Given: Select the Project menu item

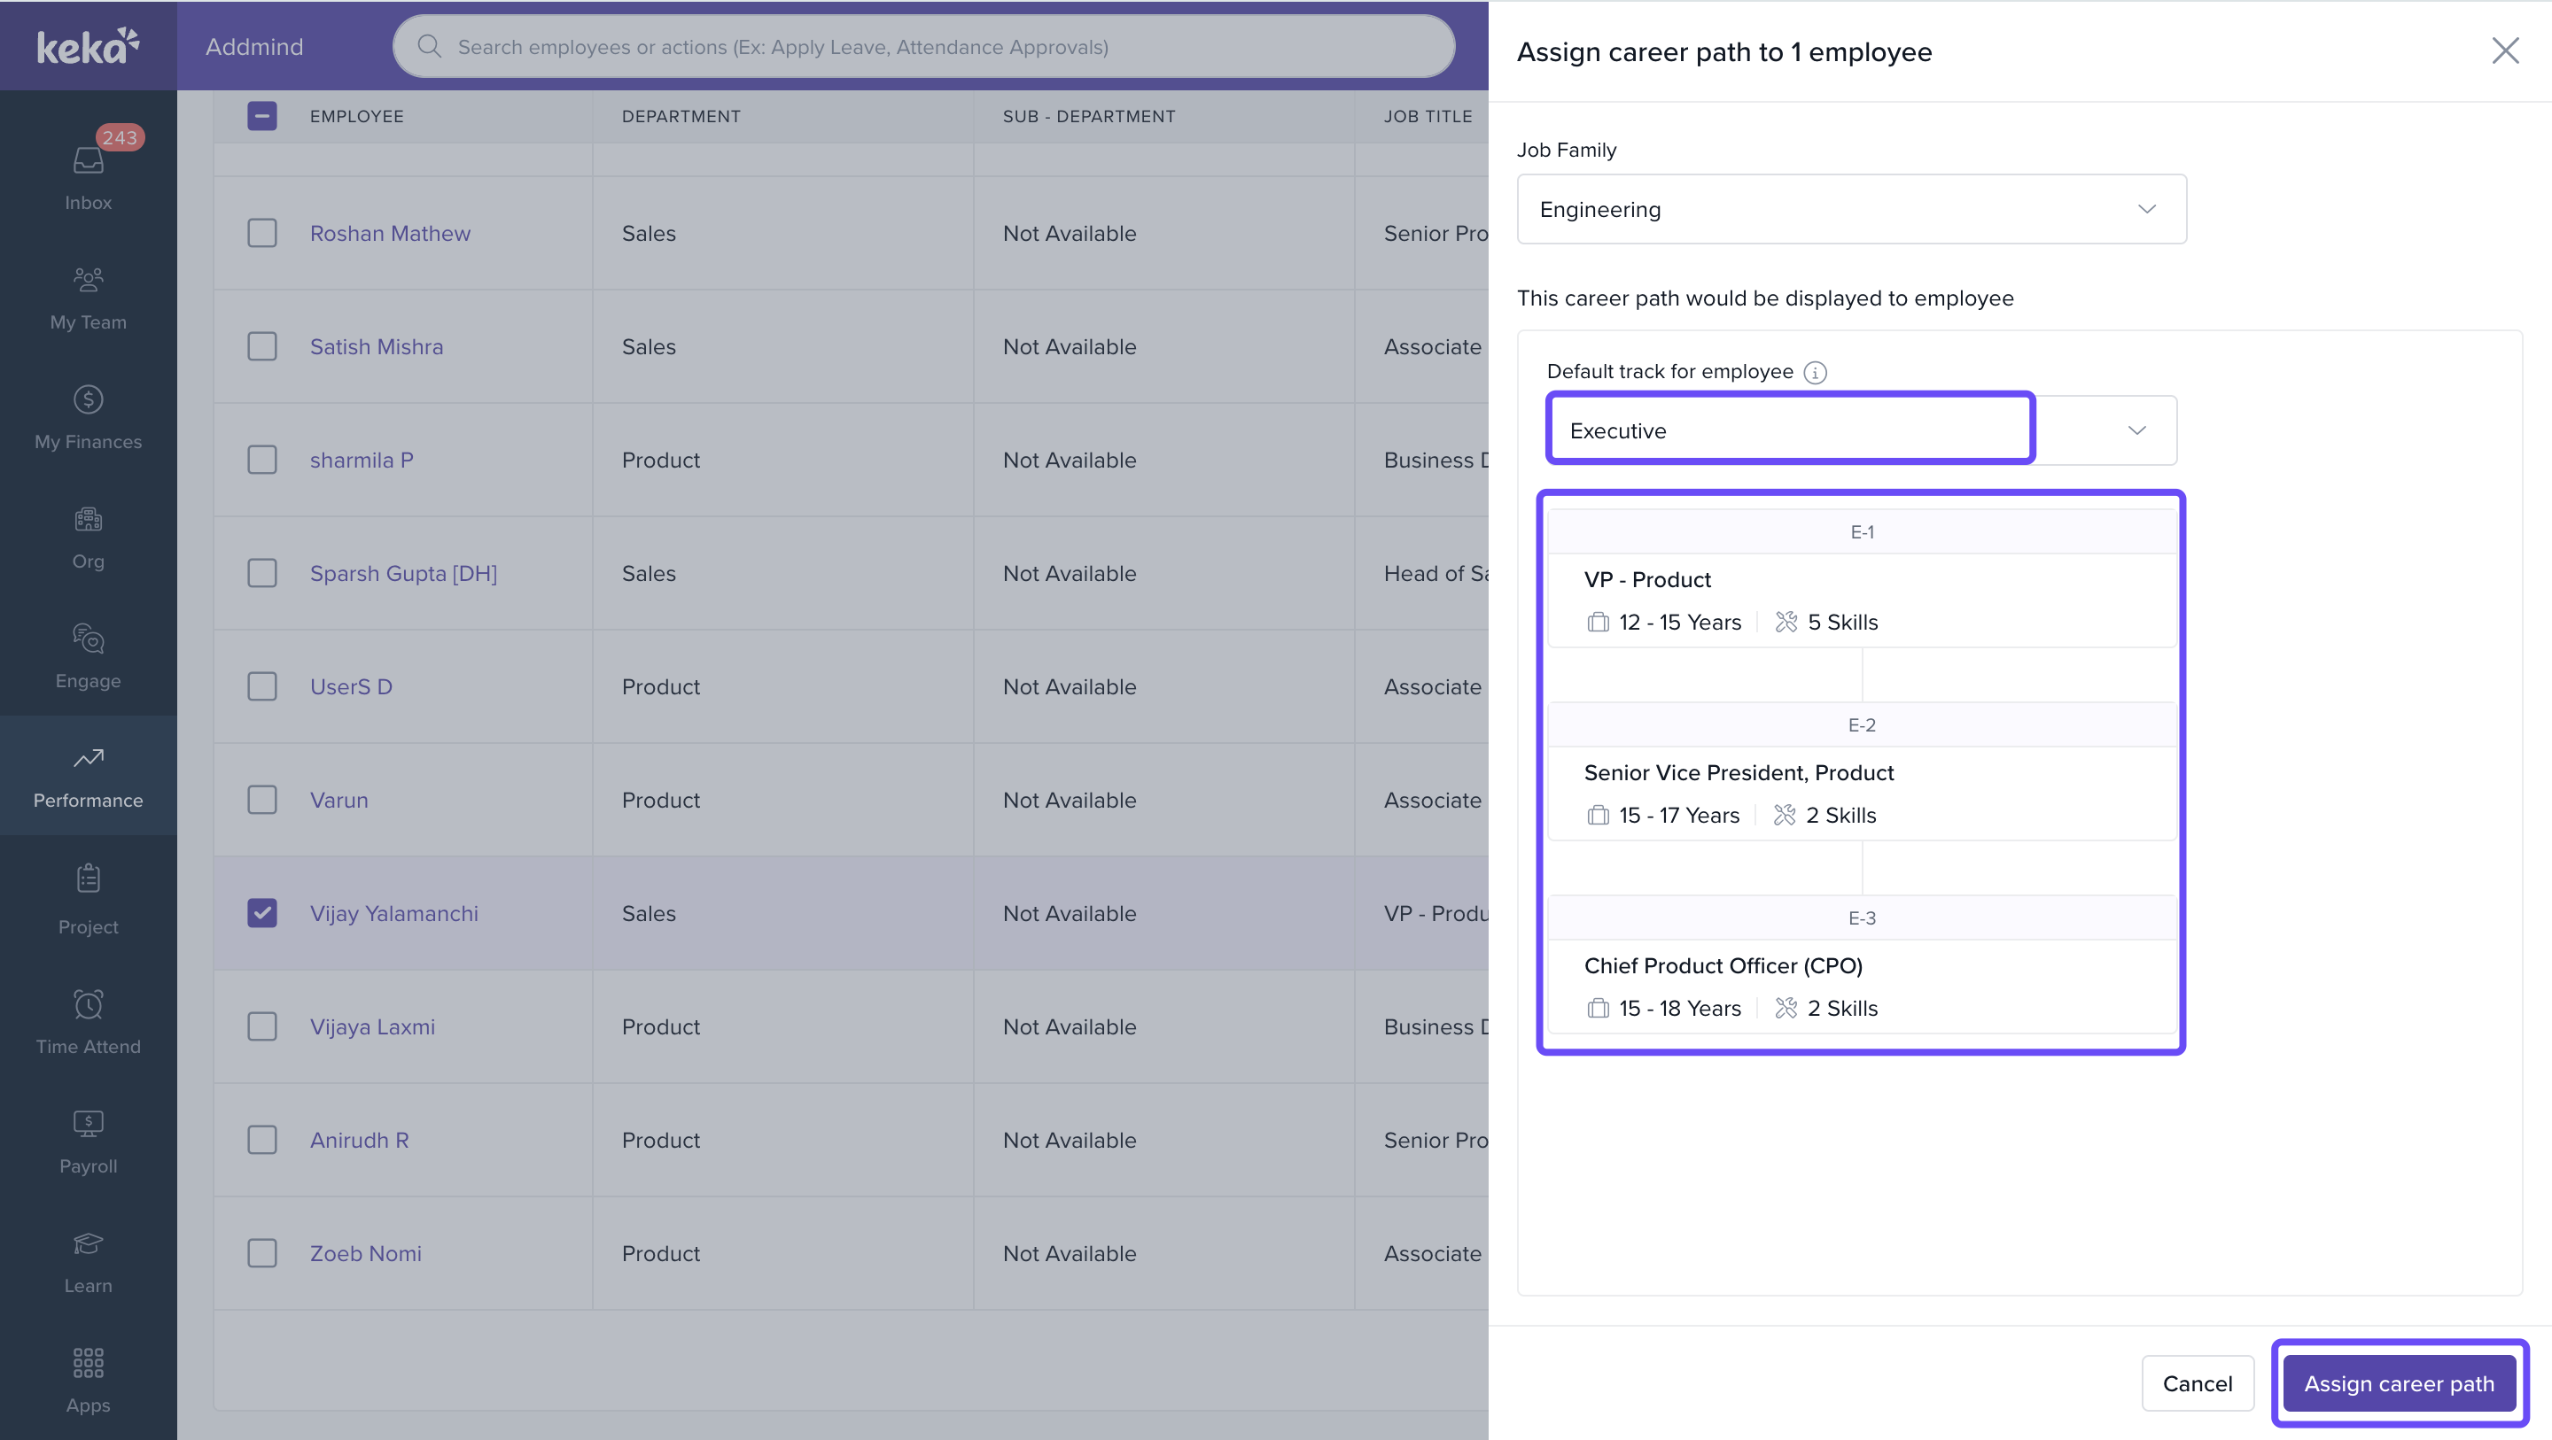Looking at the screenshot, I should (89, 897).
